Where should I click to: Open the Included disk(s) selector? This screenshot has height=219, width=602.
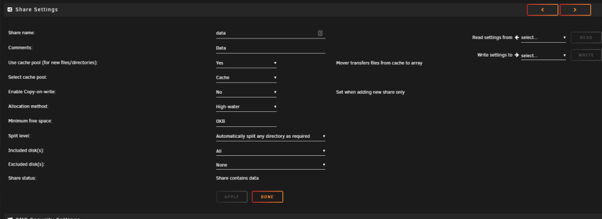271,151
